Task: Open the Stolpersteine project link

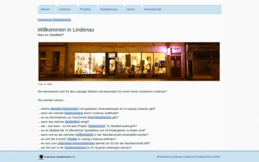Action: coord(97,126)
